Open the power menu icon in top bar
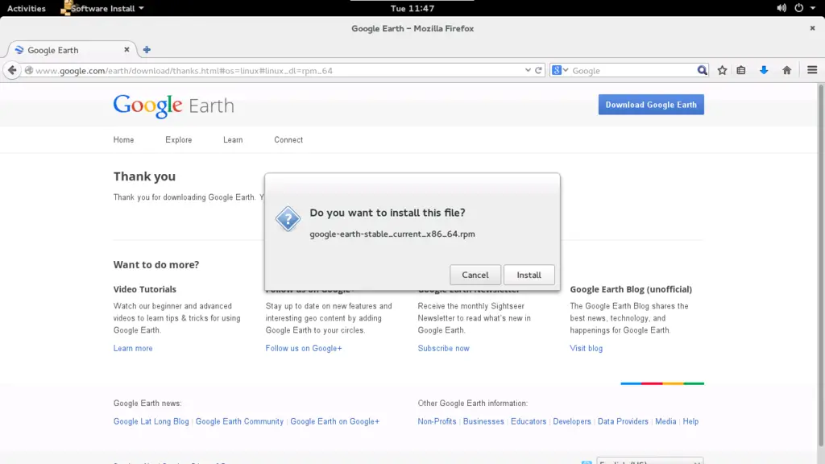 [x=798, y=8]
